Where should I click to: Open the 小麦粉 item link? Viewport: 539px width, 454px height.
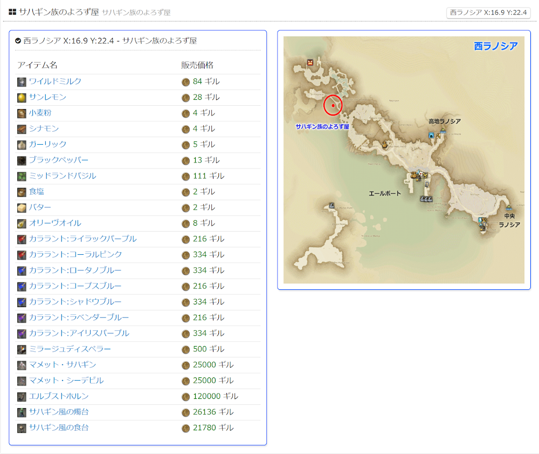[x=40, y=113]
